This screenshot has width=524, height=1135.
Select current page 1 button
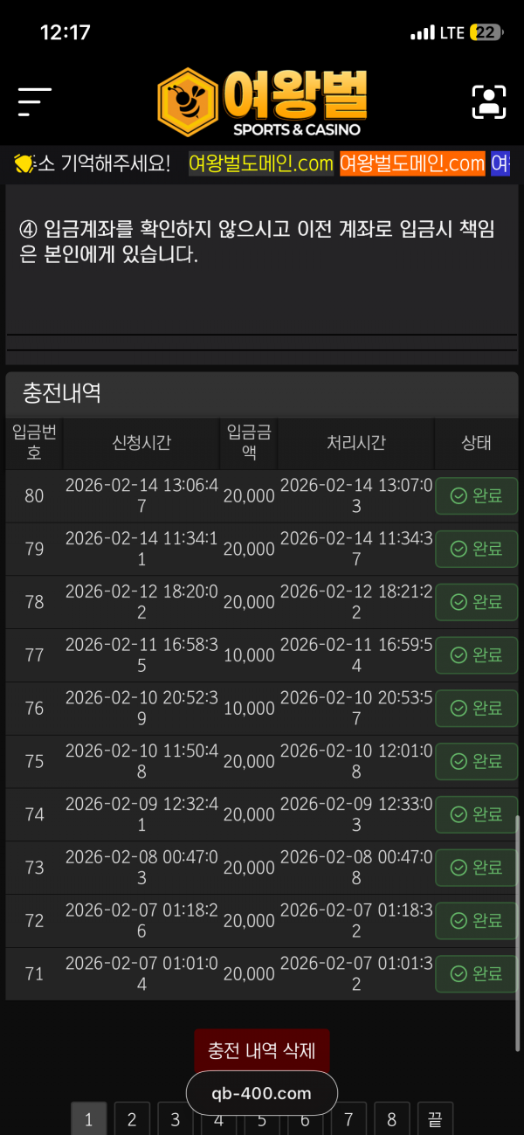(x=88, y=1119)
